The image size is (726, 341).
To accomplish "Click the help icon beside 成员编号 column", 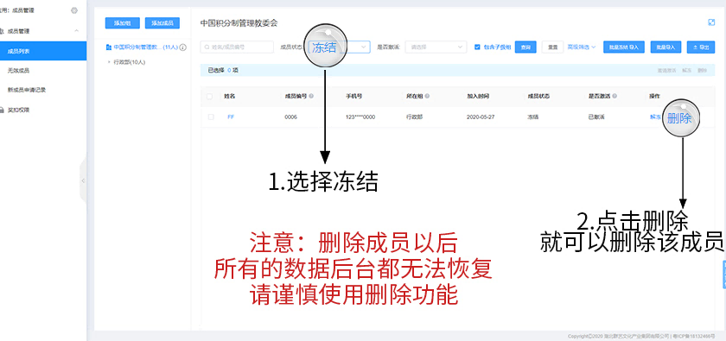I will click(311, 96).
